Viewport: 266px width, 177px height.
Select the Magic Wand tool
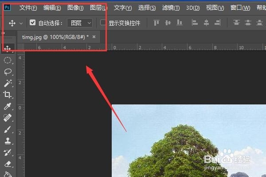tap(8, 83)
